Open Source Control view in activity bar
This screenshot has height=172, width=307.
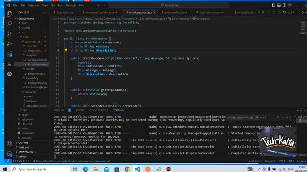9,34
